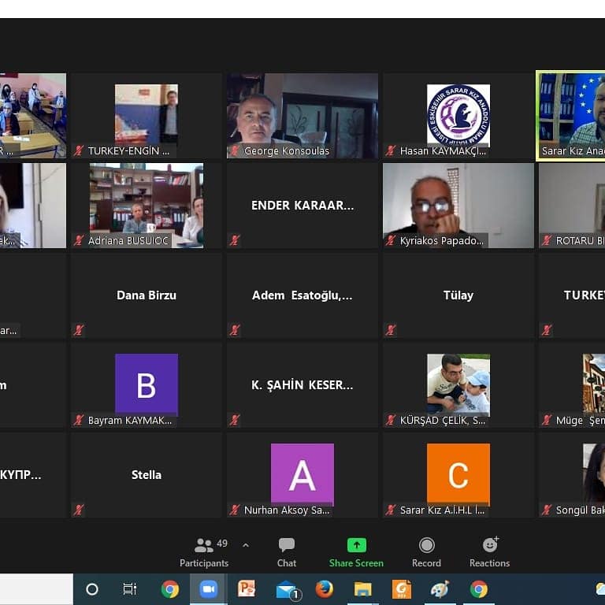
Task: Click the Task View taskbar button
Action: point(130,589)
